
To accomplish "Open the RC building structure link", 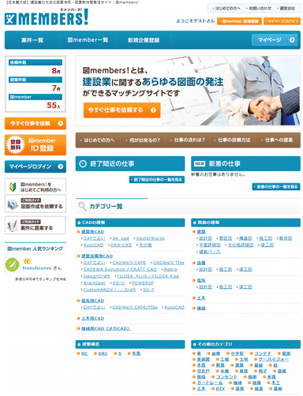I will (84, 354).
